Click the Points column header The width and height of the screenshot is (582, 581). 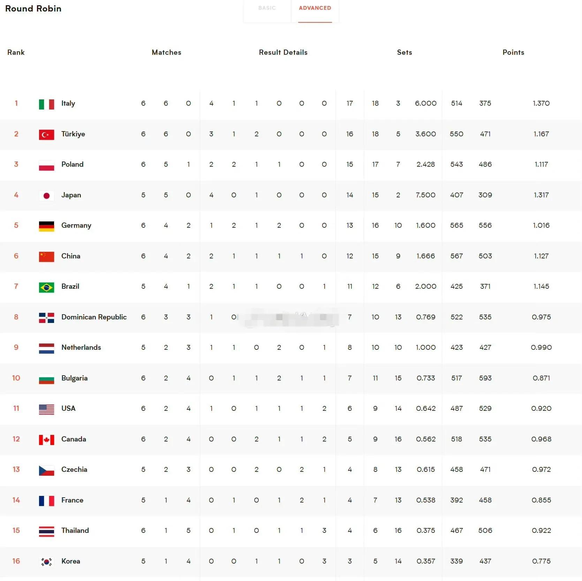(513, 52)
